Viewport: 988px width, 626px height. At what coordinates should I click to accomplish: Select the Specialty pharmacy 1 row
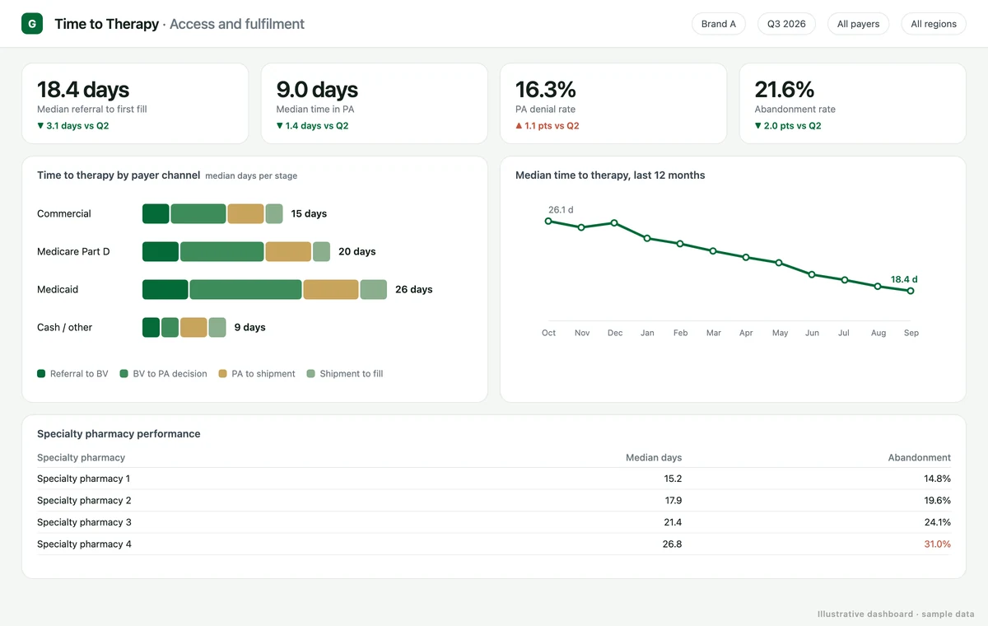tap(494, 479)
